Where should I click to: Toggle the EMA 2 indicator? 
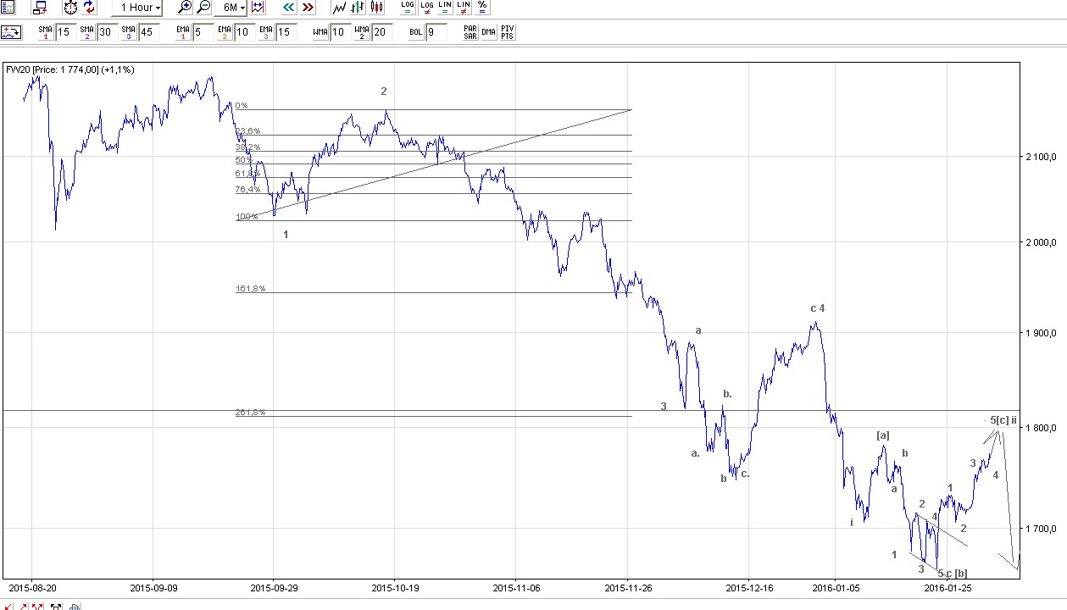224,32
